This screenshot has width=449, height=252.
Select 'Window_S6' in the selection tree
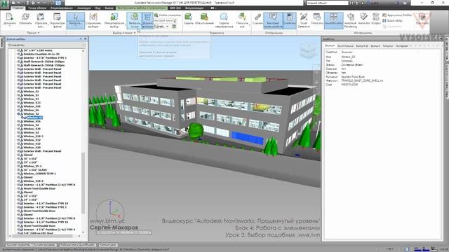31,110
